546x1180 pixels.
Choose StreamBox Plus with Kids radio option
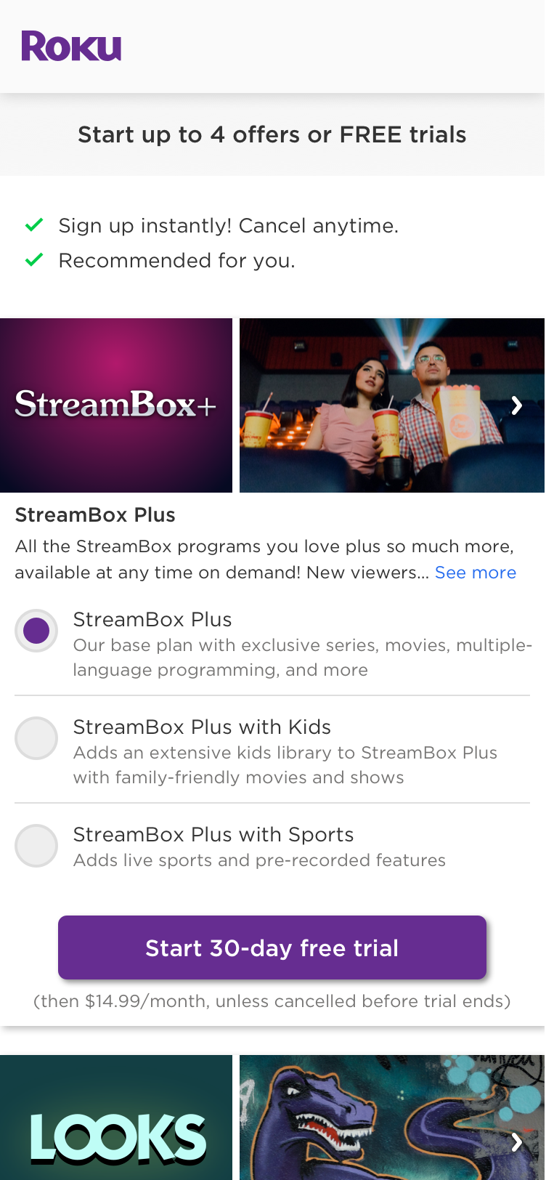pos(36,738)
